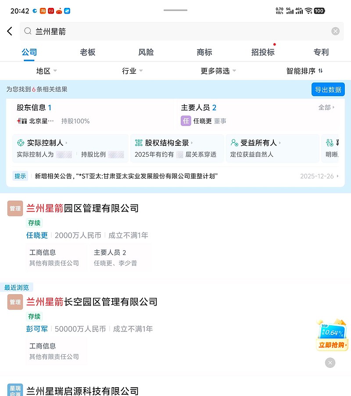Open the 智能排序 sort options
This screenshot has width=351, height=396.
click(304, 71)
